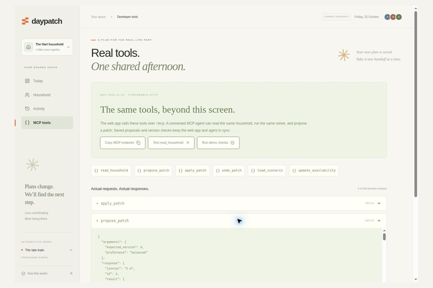The width and height of the screenshot is (433, 288).
Task: Select the propose_patch tool chip
Action: click(x=153, y=171)
